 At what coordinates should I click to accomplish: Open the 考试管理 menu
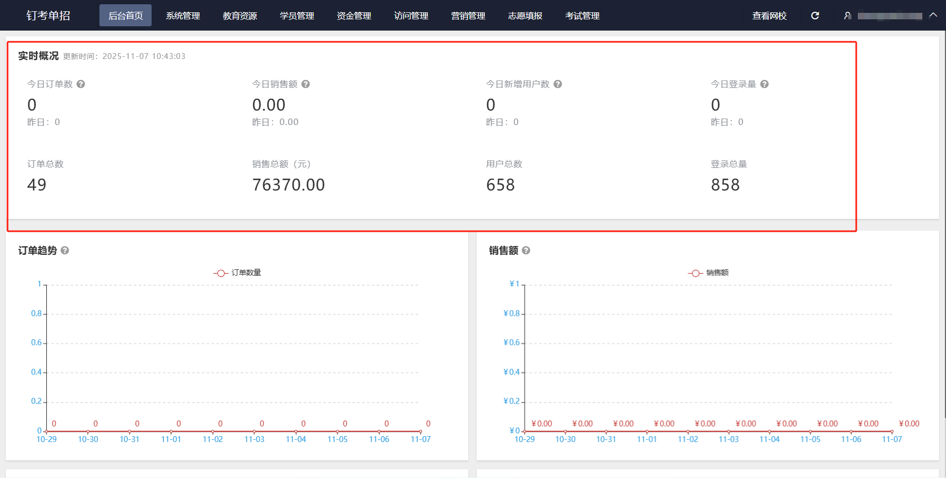[x=582, y=16]
